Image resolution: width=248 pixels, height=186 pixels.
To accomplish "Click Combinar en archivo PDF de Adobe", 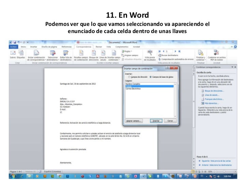I will [217, 56].
